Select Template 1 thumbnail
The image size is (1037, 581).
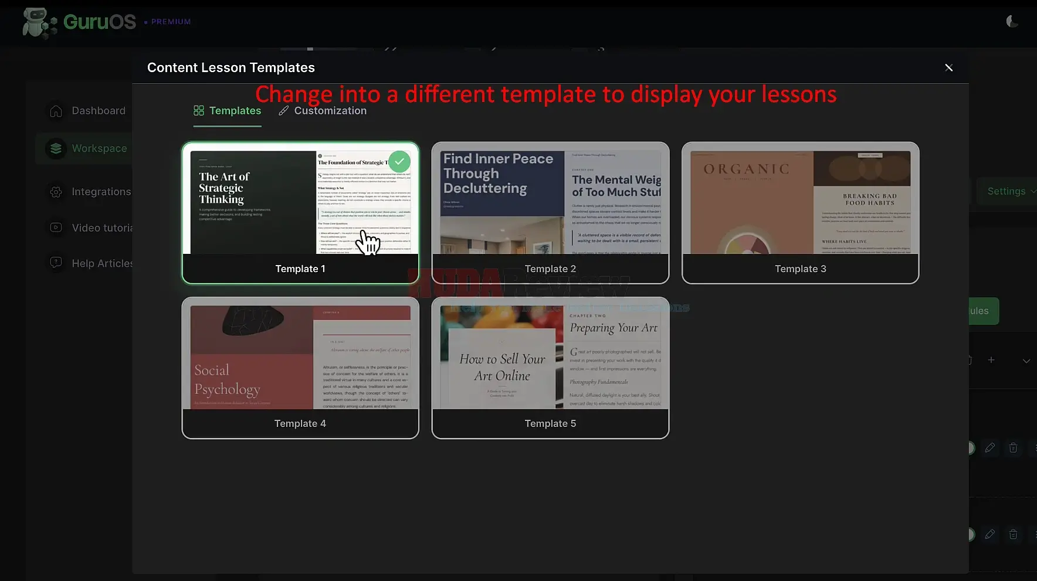300,202
